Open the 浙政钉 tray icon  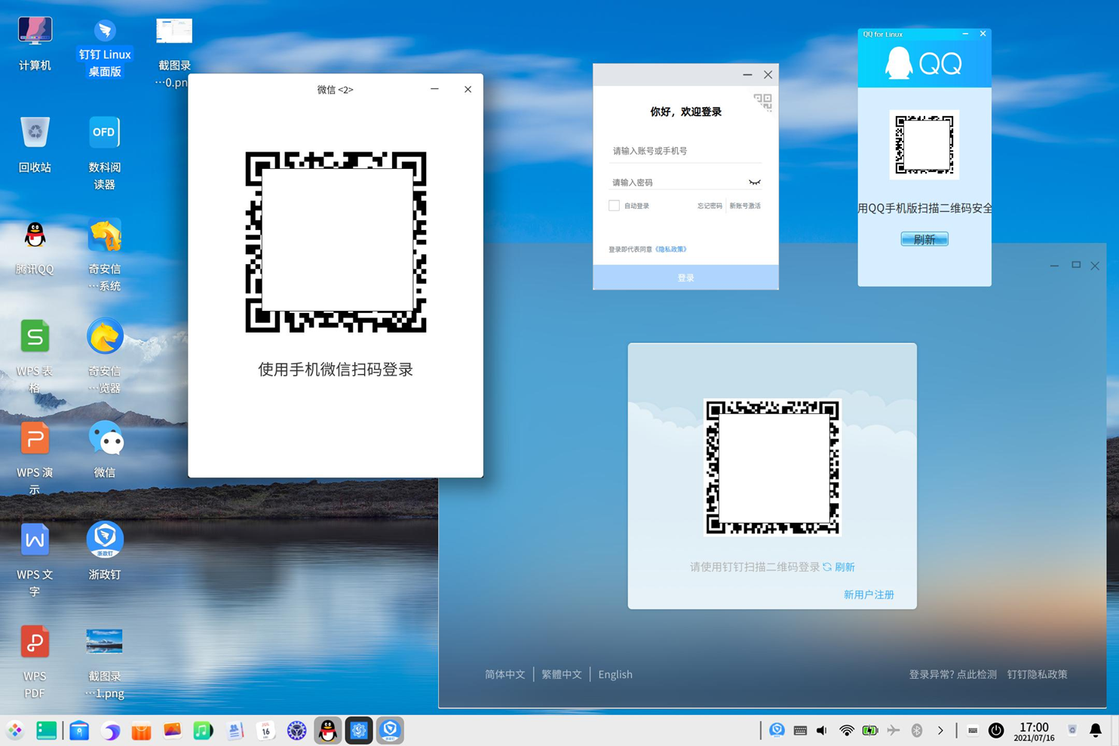point(777,729)
